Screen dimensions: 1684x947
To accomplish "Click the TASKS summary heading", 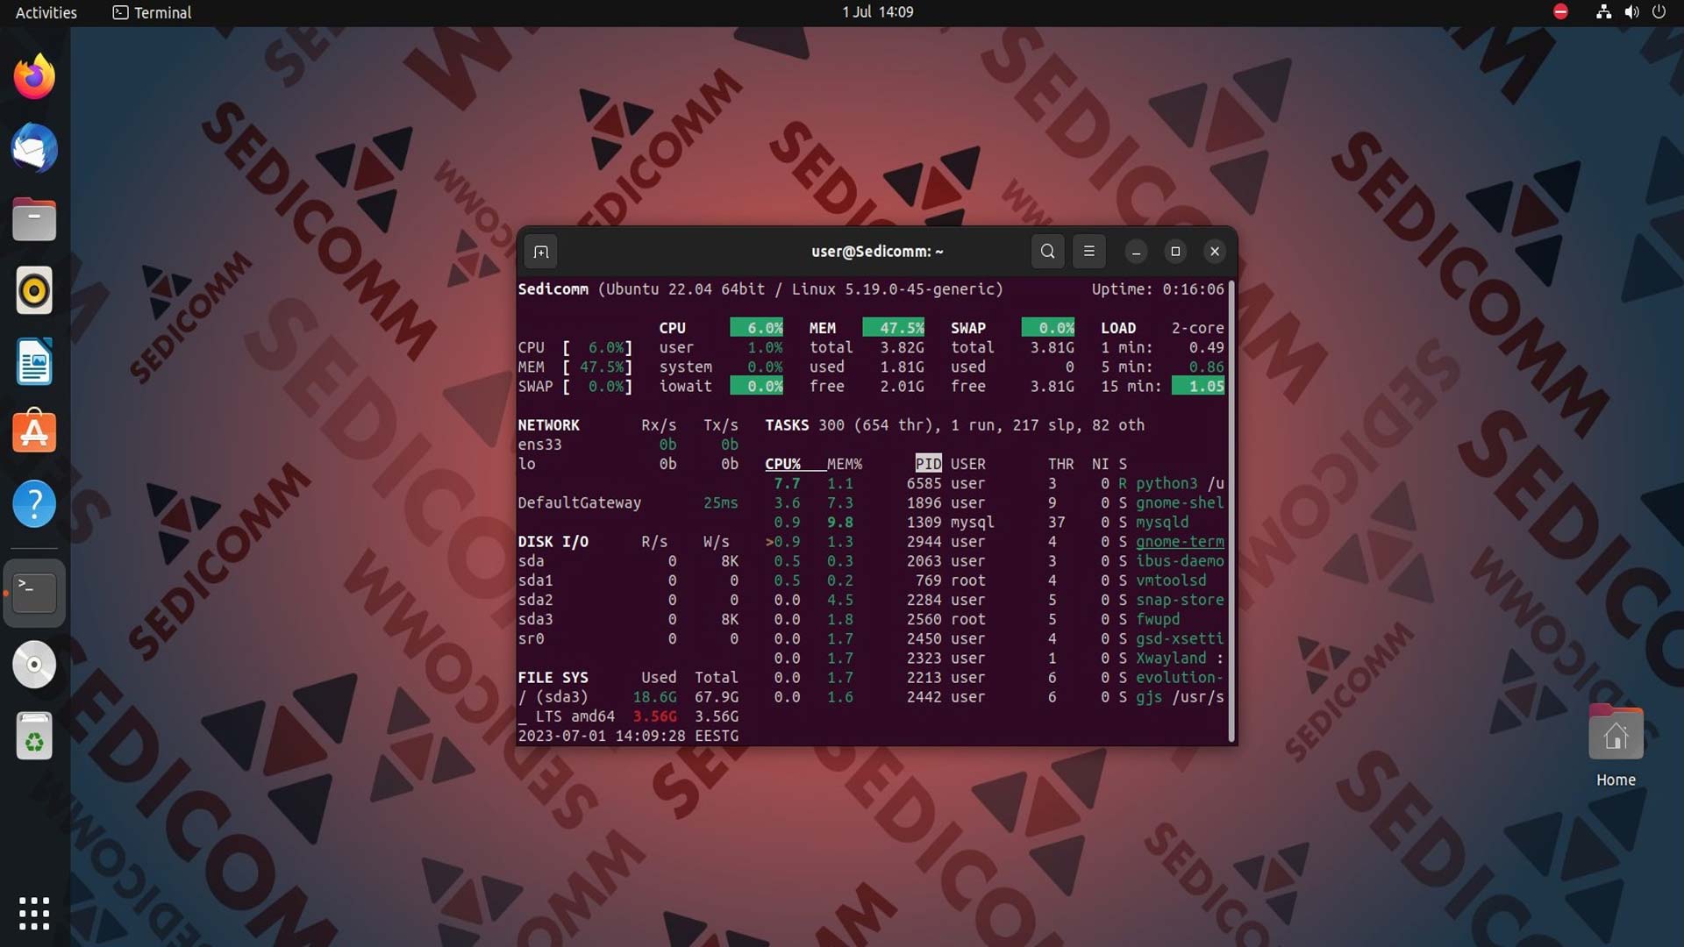I will coord(787,425).
